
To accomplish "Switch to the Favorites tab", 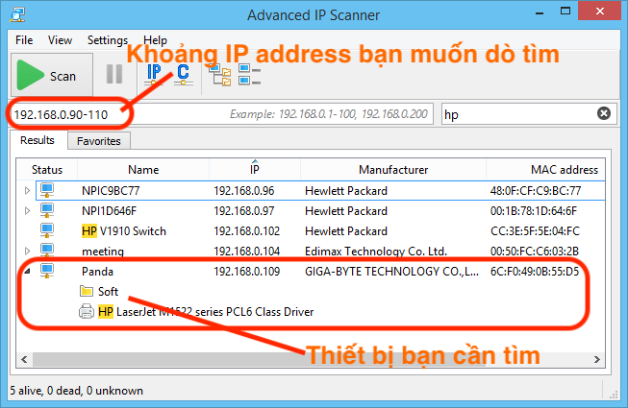I will point(98,141).
